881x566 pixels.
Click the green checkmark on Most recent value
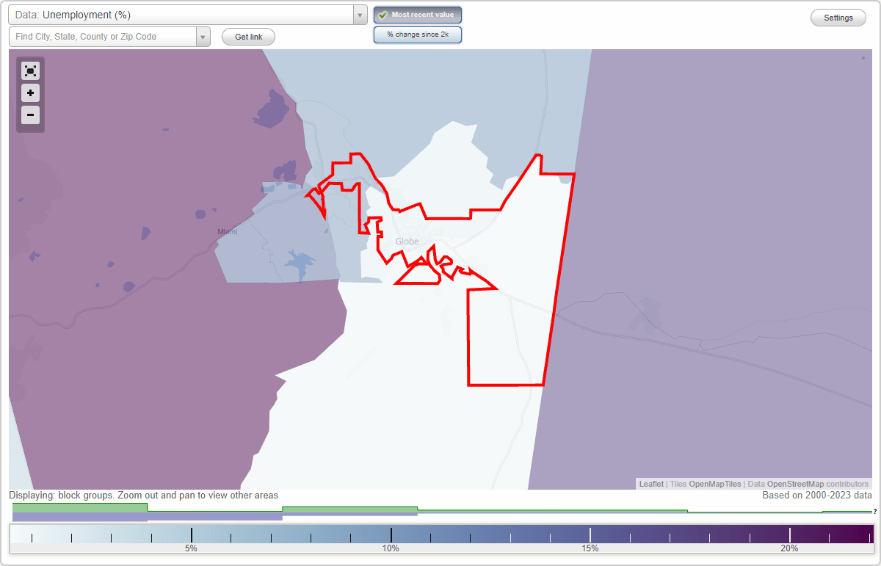tap(383, 15)
